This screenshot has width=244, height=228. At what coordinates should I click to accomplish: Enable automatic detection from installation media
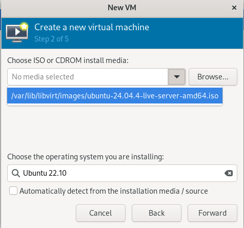coord(13,191)
